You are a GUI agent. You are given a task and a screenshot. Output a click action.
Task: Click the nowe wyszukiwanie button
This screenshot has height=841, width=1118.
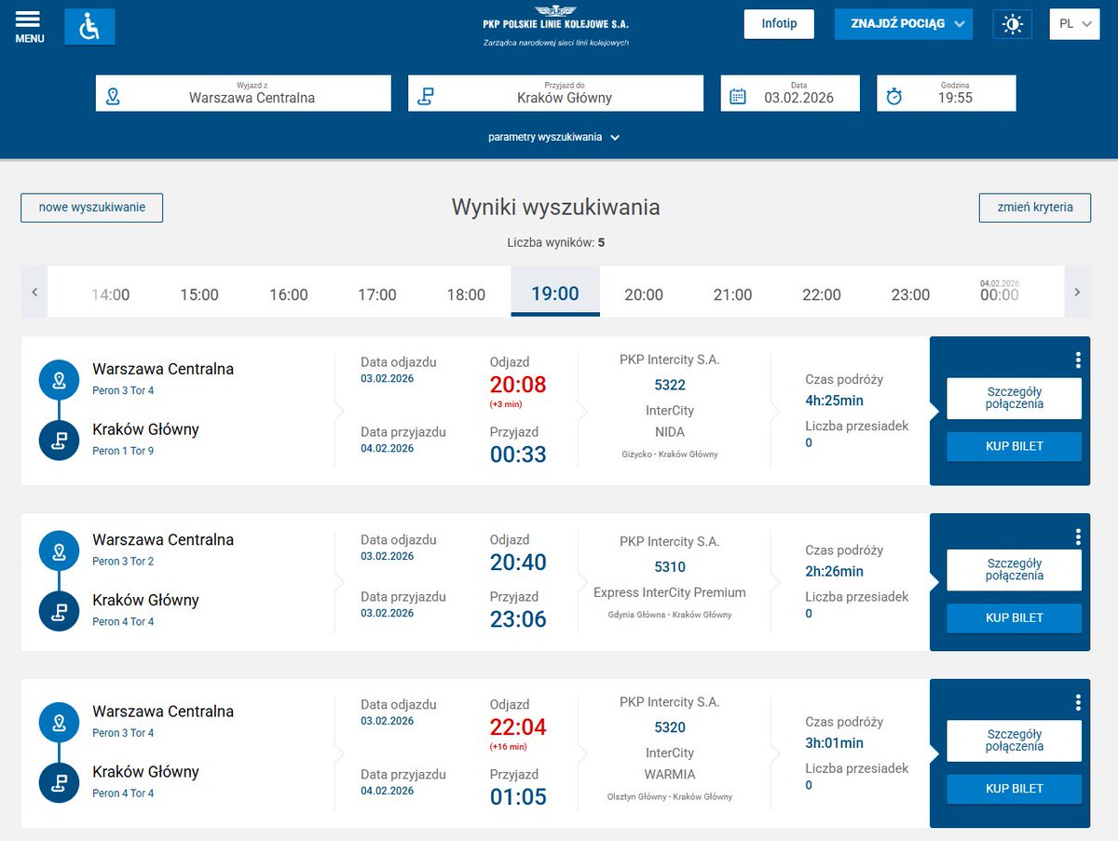pyautogui.click(x=92, y=208)
